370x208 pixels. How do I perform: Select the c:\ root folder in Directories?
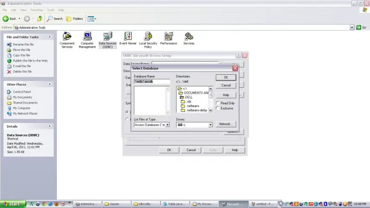click(x=182, y=88)
